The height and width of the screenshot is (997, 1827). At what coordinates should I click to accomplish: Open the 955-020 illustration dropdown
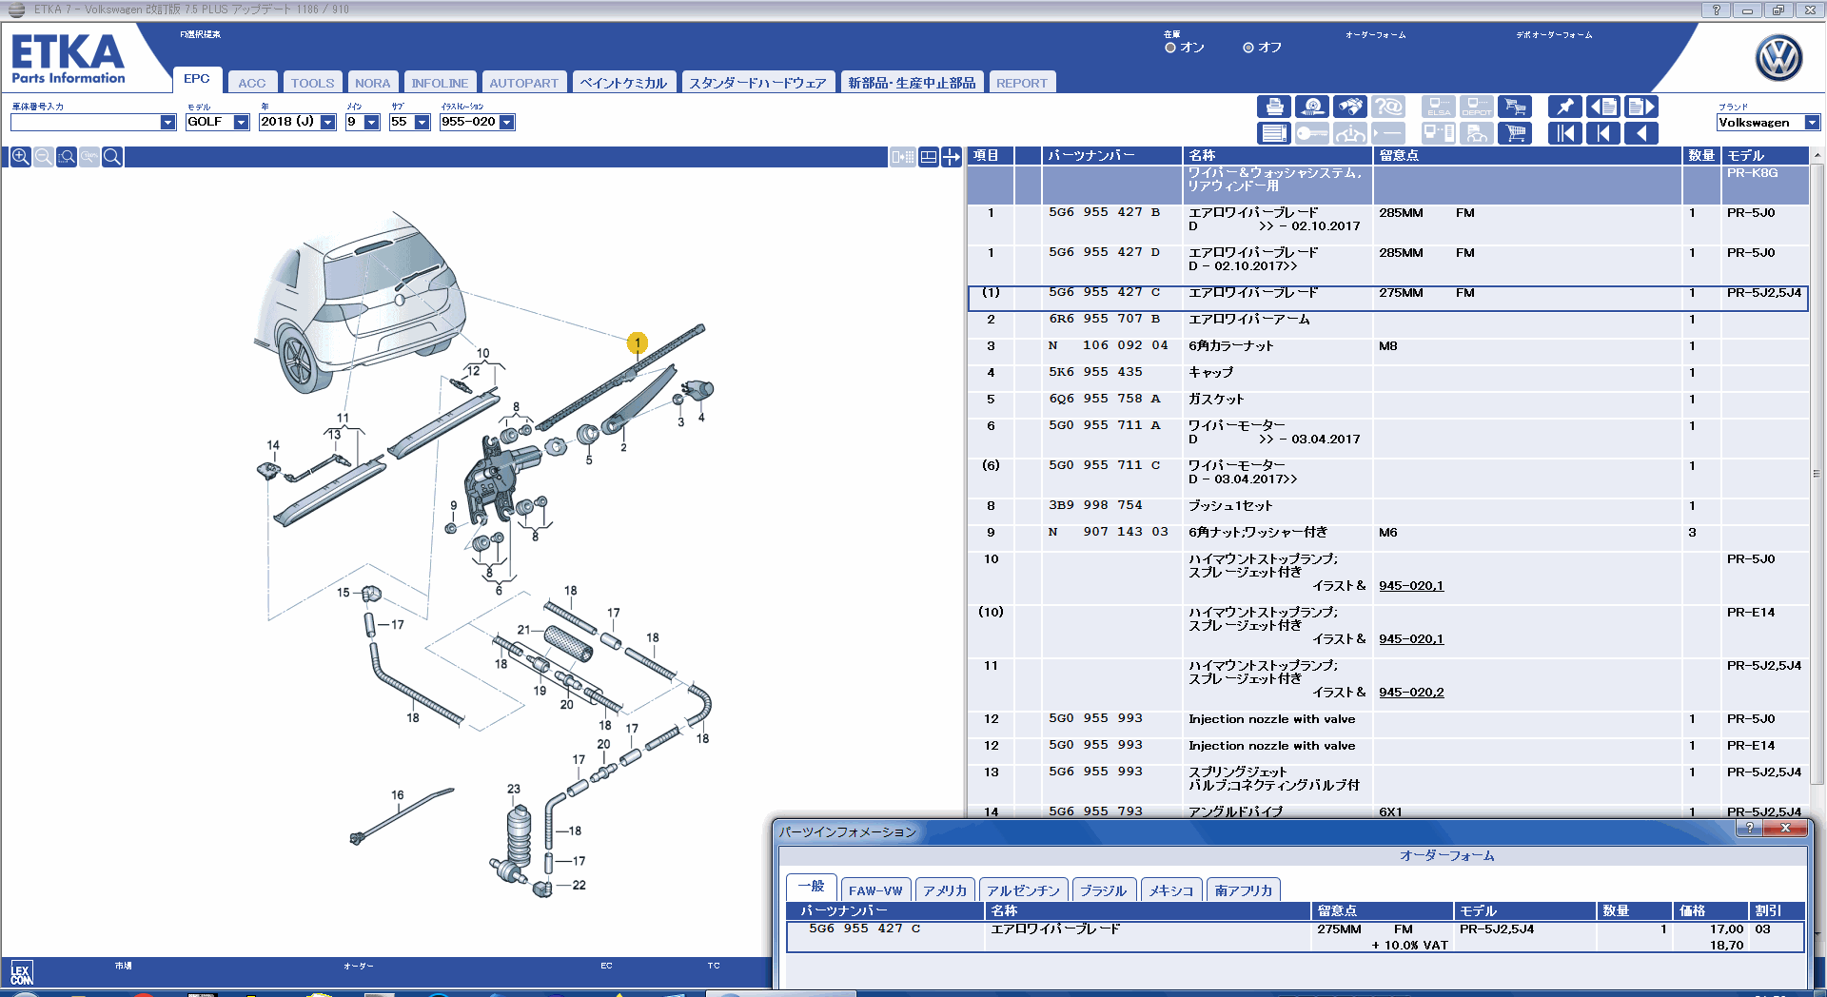coord(507,123)
